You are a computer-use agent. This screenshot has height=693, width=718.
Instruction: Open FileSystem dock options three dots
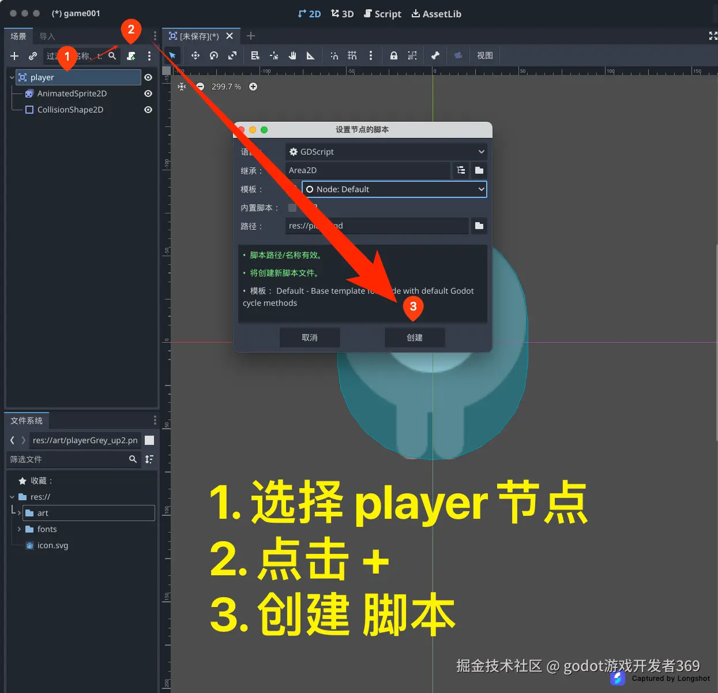[155, 420]
